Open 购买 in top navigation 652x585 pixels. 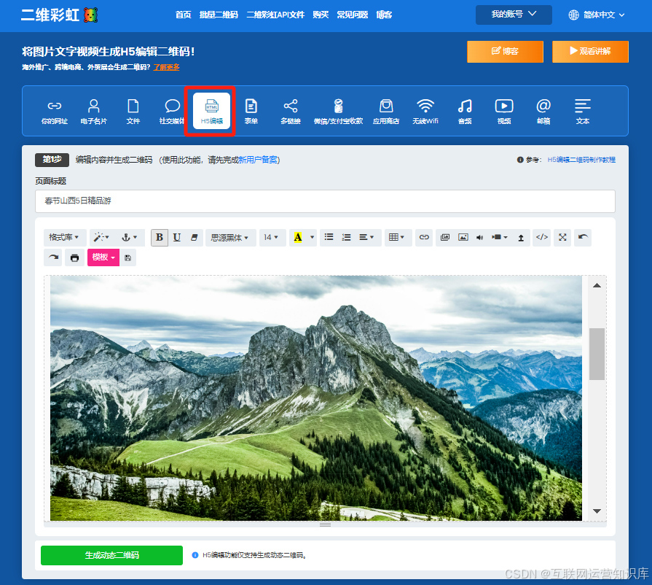(321, 15)
